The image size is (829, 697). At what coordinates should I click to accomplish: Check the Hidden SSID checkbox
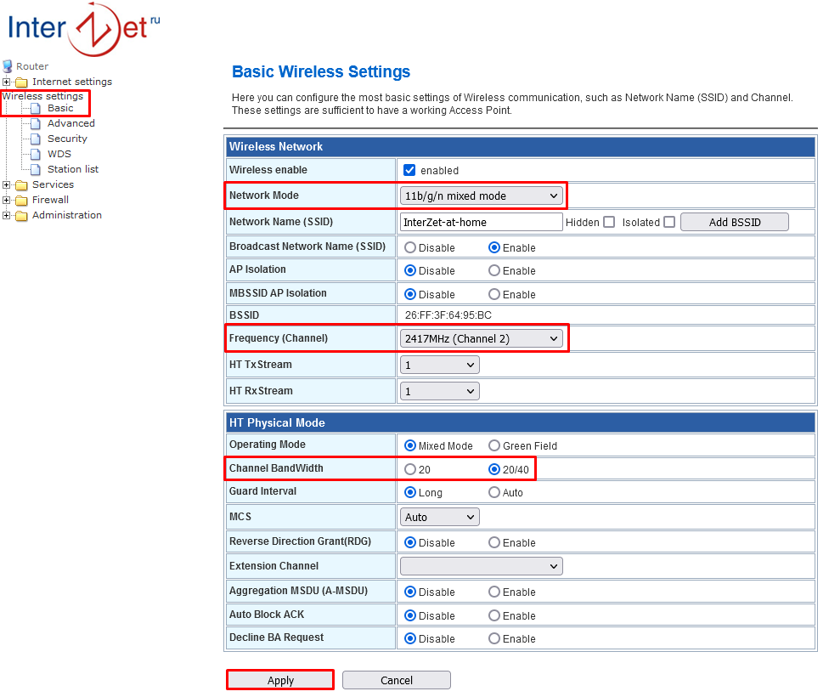[608, 223]
